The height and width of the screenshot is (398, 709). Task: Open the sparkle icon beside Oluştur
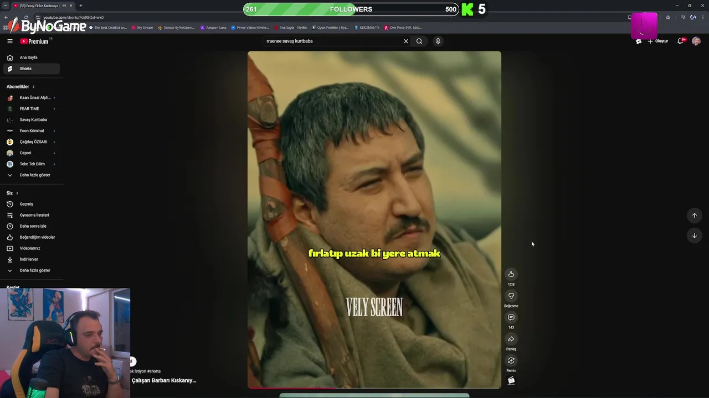[639, 41]
